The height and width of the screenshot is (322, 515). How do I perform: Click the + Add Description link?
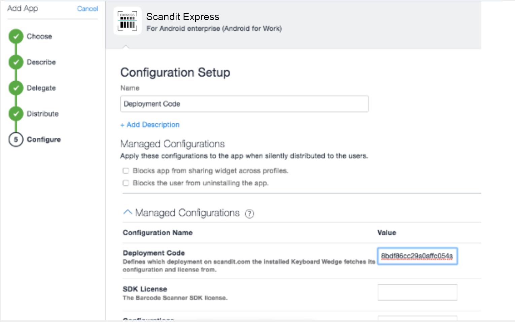click(150, 125)
